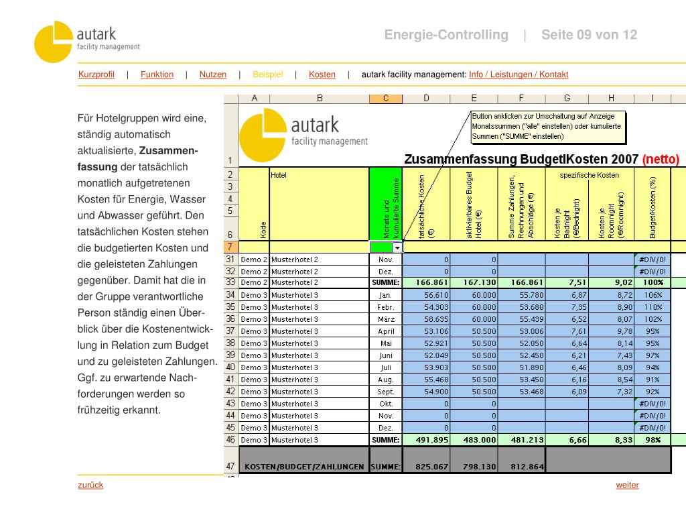Go back with the zurück link
Viewport: 686px width, 515px height.
(90, 485)
